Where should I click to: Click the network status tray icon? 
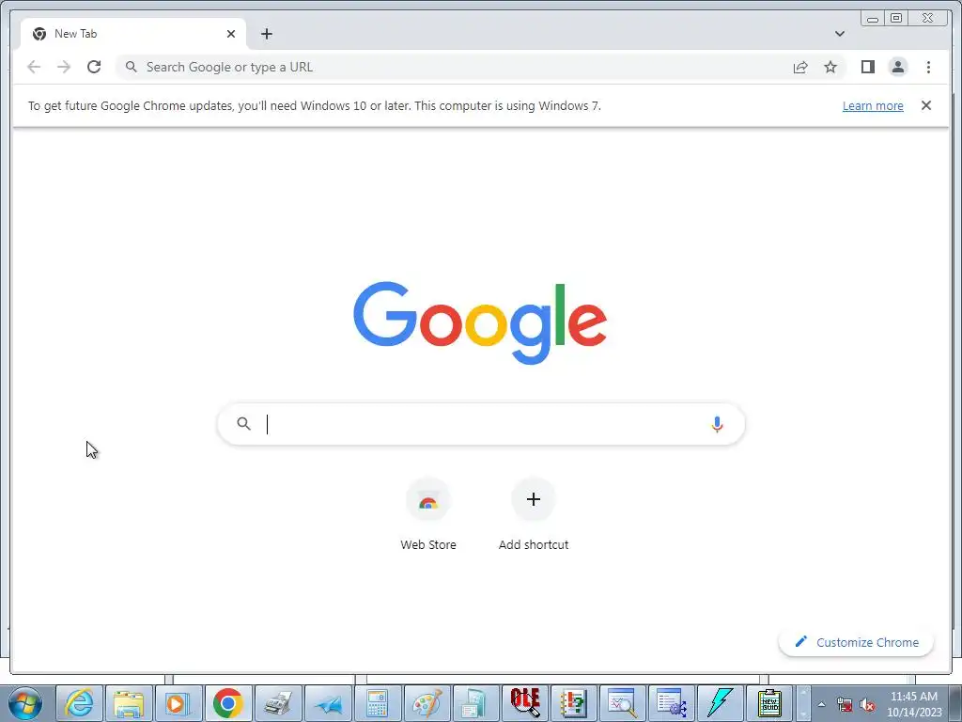pos(845,705)
